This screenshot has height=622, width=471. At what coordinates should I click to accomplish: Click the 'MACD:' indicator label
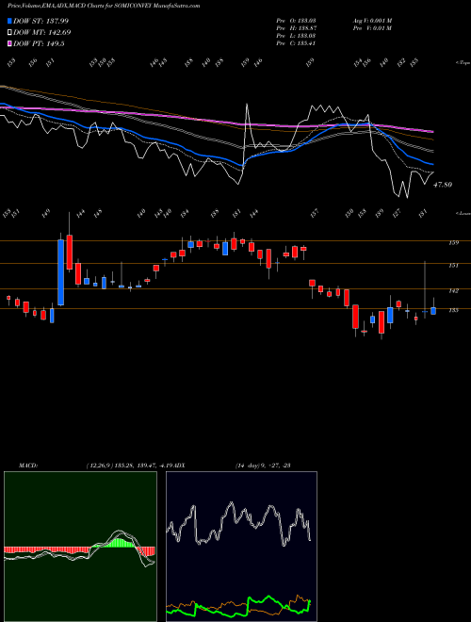click(x=27, y=465)
